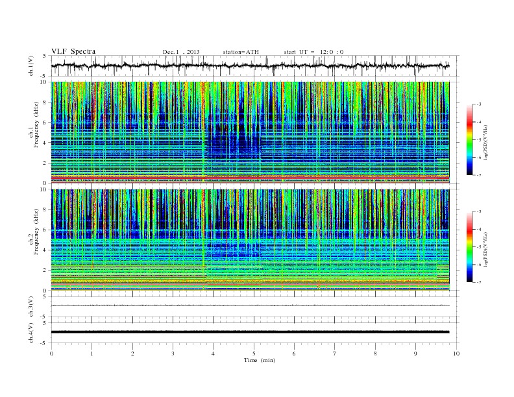Click the ch.1 spectrogram color bar
The height and width of the screenshot is (397, 514).
tap(469, 140)
